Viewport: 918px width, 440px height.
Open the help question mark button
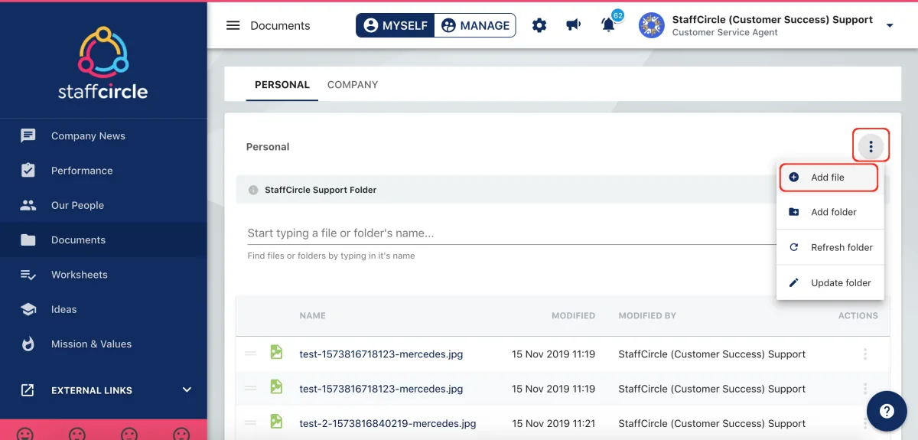(x=887, y=411)
